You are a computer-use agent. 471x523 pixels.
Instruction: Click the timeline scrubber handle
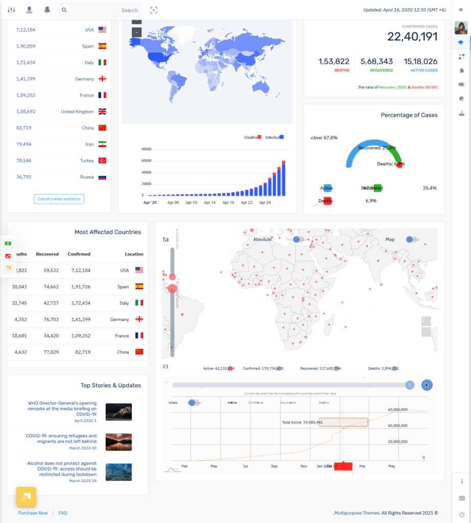[x=410, y=385]
